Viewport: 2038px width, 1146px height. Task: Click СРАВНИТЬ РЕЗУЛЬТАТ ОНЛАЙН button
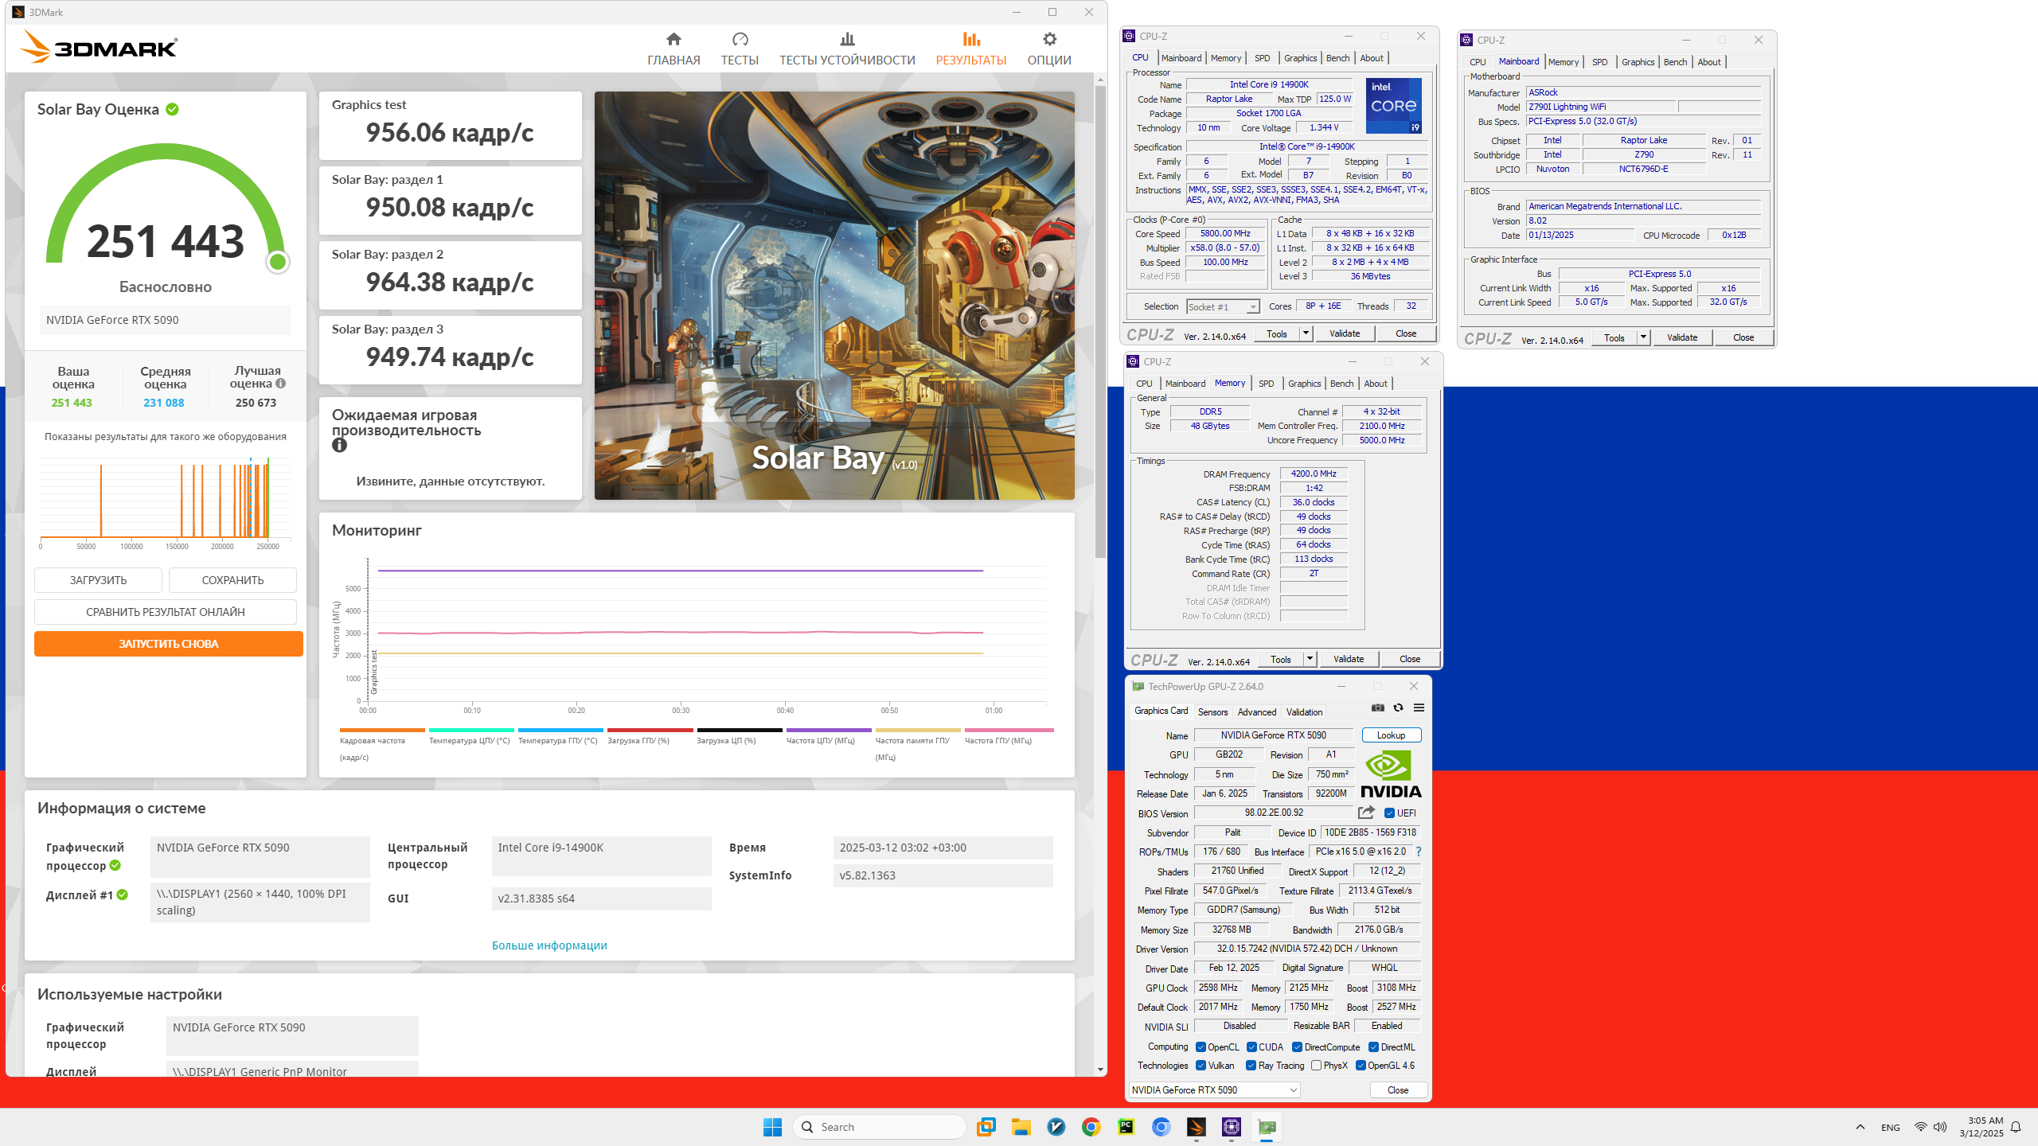coord(166,611)
